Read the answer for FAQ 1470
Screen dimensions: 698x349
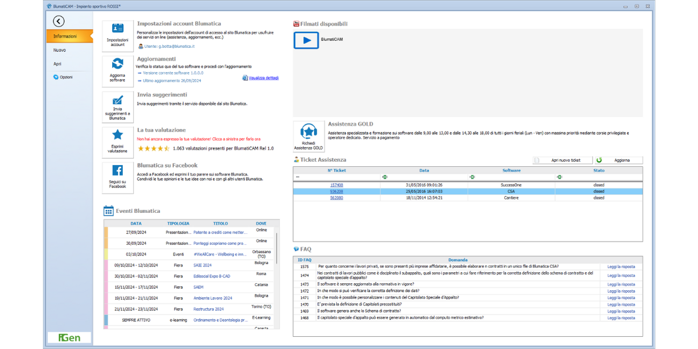(x=621, y=304)
